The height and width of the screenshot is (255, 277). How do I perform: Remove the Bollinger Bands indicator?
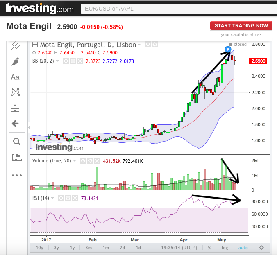(x=79, y=61)
